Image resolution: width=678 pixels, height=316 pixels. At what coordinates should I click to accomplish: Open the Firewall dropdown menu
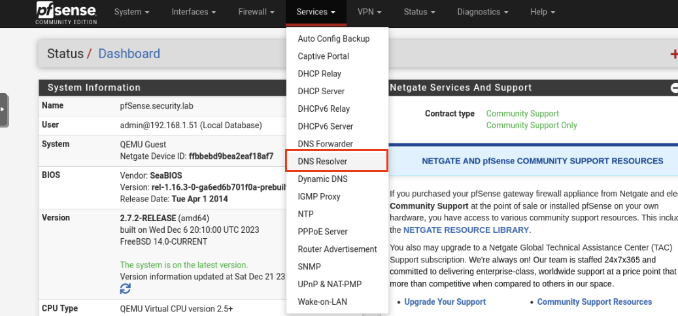(x=256, y=12)
